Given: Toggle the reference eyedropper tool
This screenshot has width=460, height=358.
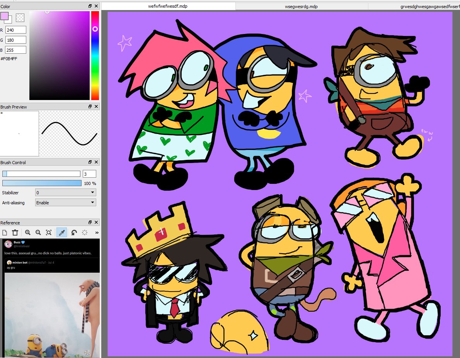Looking at the screenshot, I should point(61,232).
